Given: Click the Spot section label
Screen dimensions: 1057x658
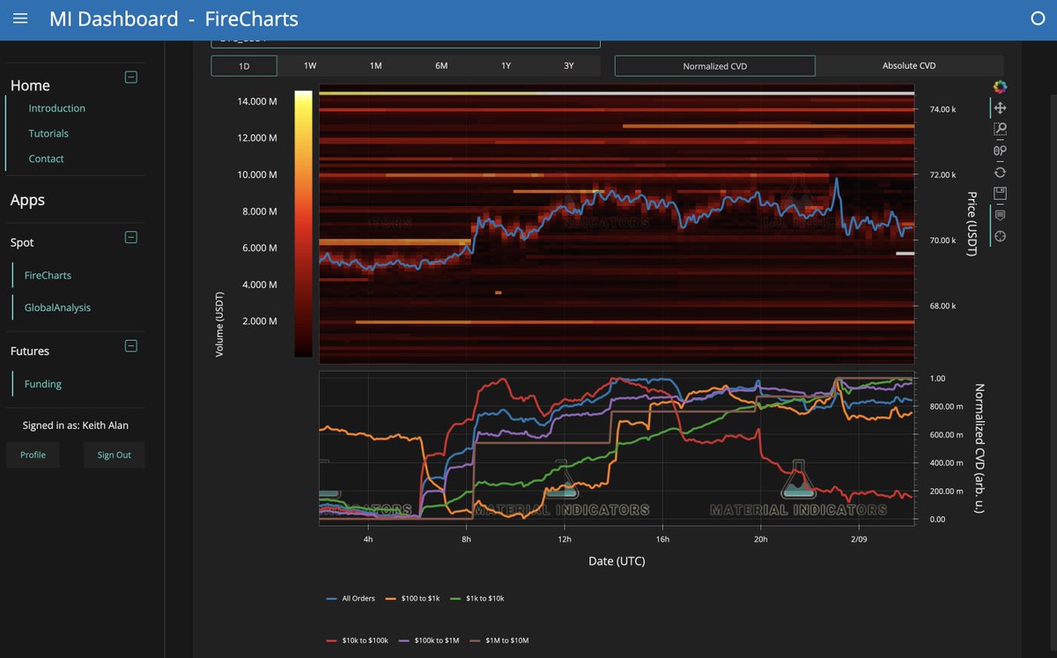Looking at the screenshot, I should click(x=22, y=242).
